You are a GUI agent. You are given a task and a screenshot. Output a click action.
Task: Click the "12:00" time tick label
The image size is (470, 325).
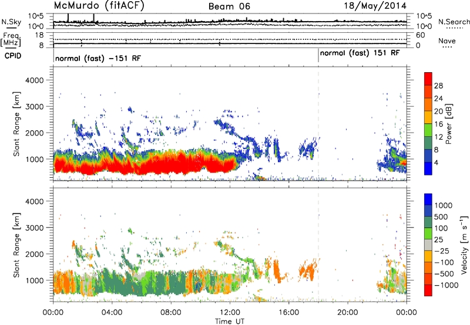230,313
